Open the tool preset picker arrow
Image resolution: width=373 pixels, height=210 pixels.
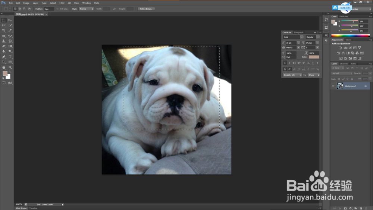(10, 9)
